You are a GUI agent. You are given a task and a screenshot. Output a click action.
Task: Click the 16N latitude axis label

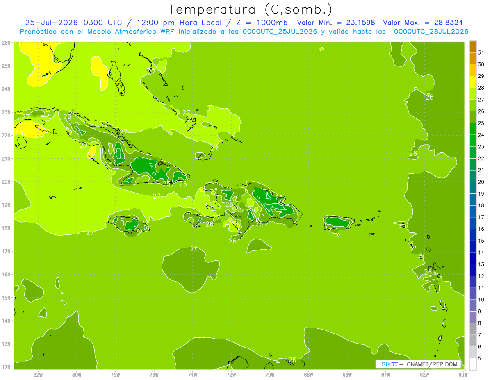point(6,274)
